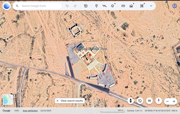Toggle 3D view mode

149,101
